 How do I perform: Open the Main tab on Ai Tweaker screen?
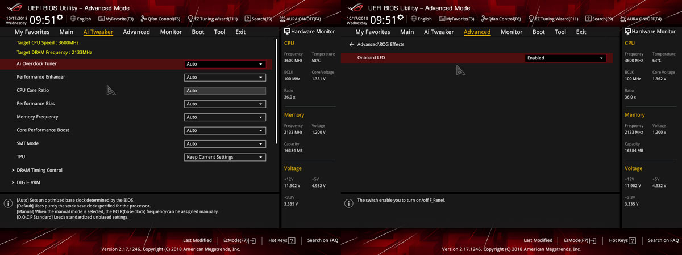(x=66, y=32)
